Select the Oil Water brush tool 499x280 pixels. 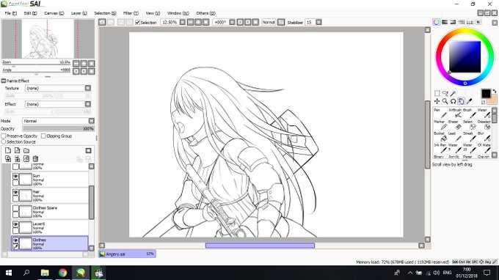click(484, 148)
